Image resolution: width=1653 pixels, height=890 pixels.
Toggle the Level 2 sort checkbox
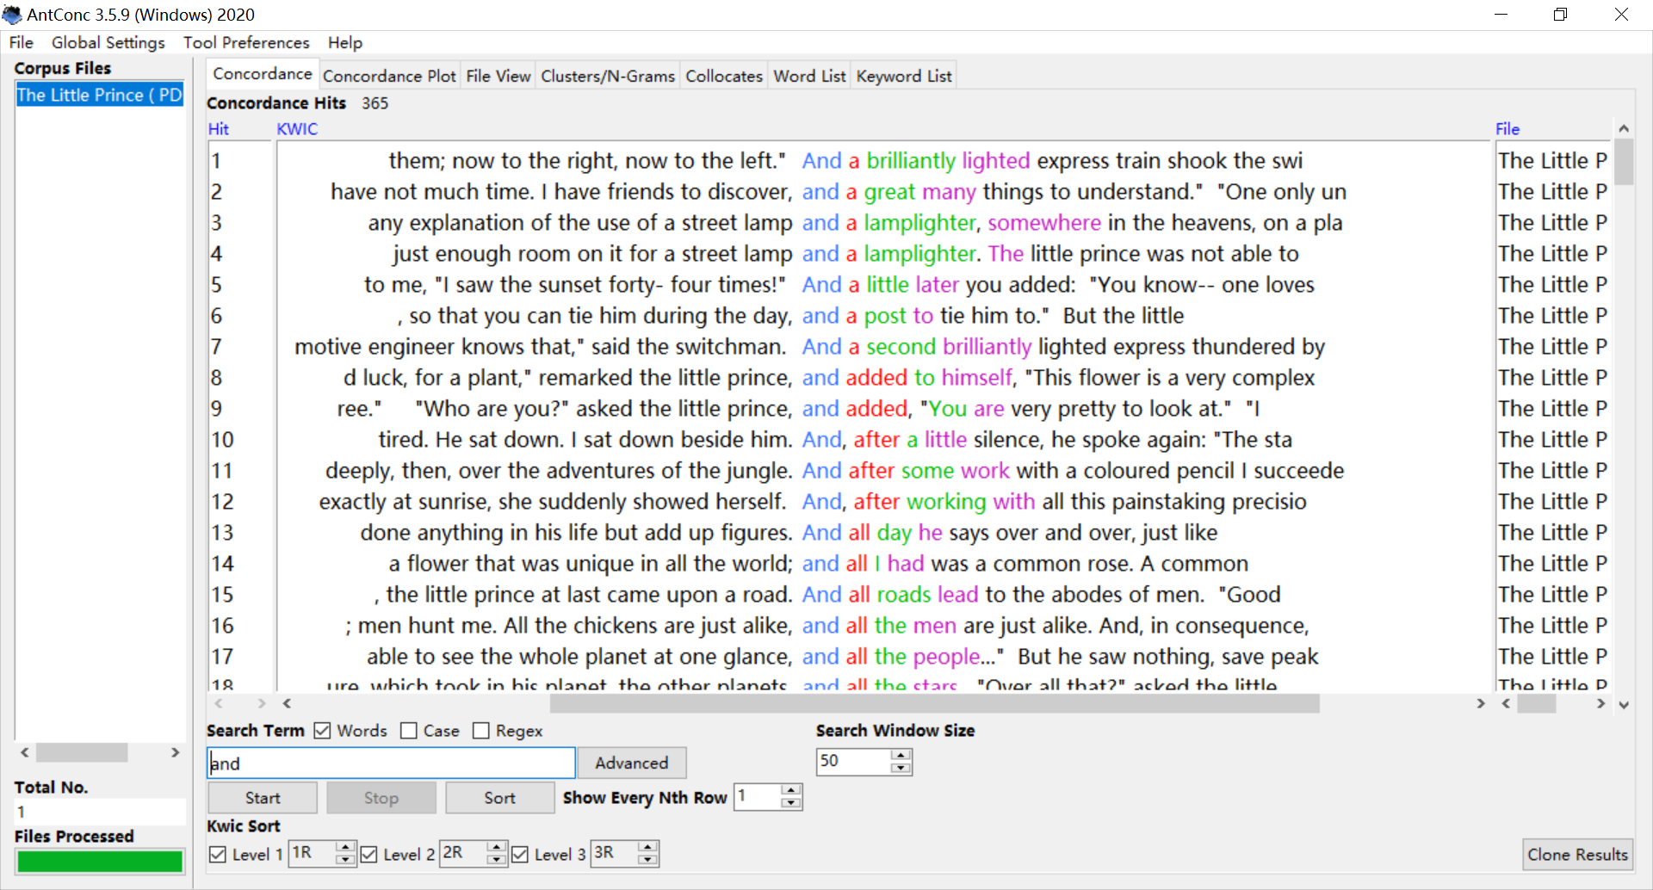point(368,854)
